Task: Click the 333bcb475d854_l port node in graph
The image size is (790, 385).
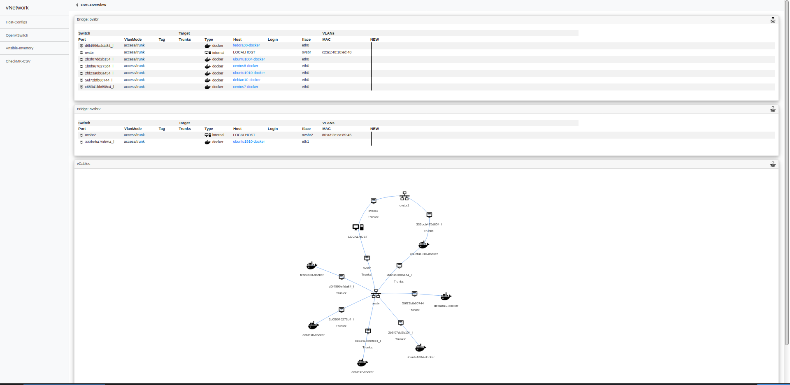Action: point(429,215)
